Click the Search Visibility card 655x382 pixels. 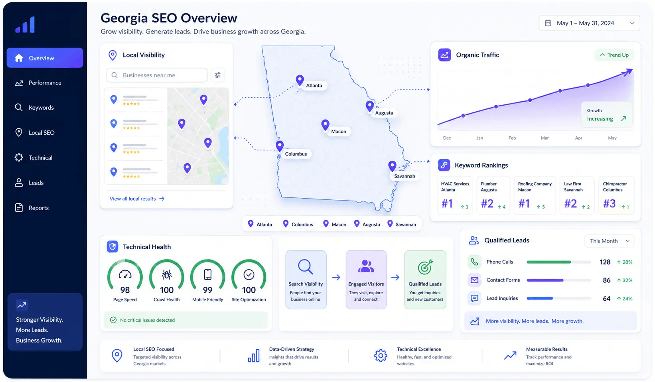click(306, 280)
